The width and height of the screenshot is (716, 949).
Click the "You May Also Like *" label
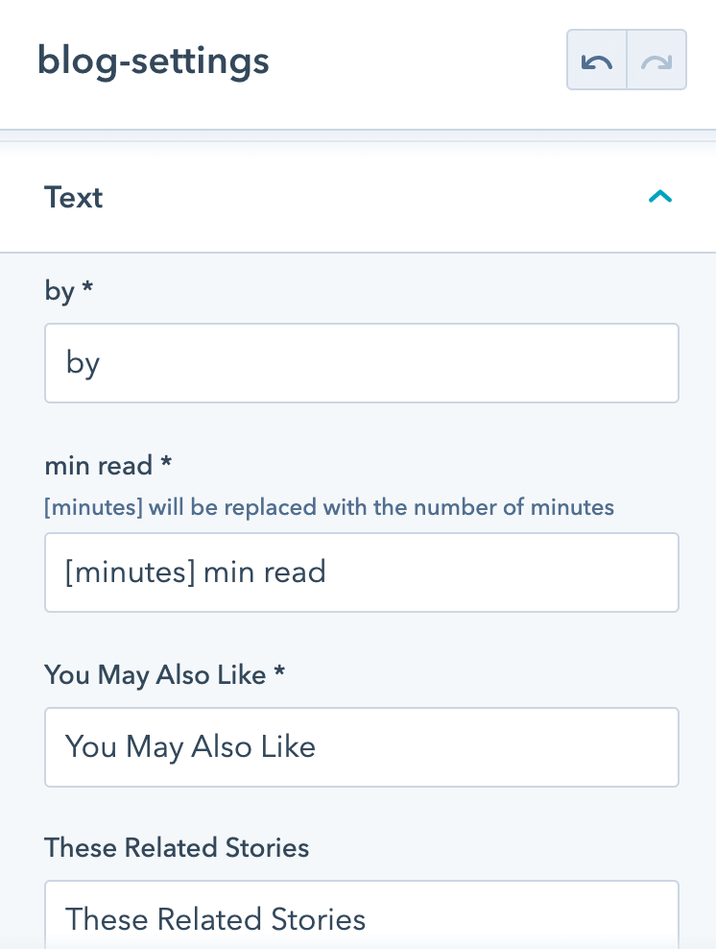tap(161, 675)
